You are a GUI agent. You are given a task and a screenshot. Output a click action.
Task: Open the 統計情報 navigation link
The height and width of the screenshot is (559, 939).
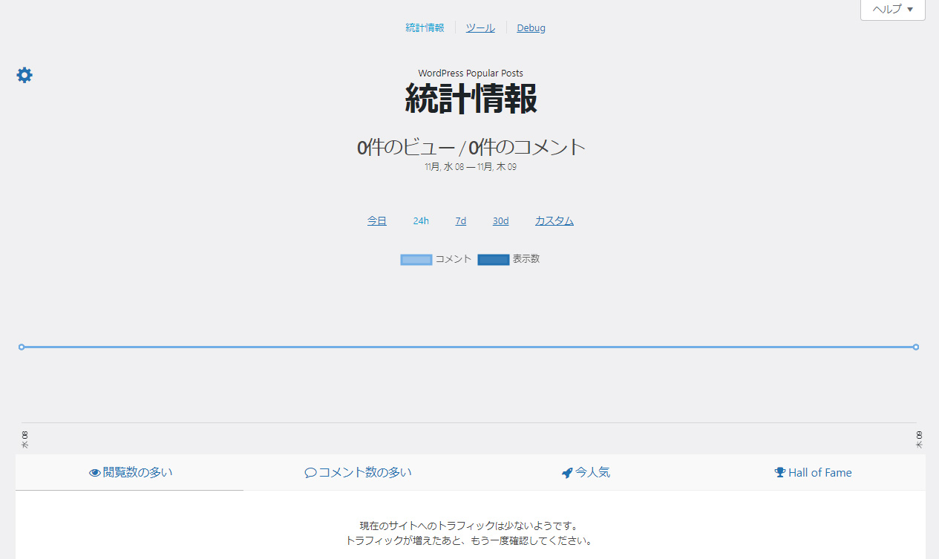(x=425, y=28)
